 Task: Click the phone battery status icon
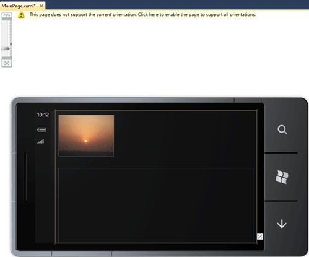point(41,129)
